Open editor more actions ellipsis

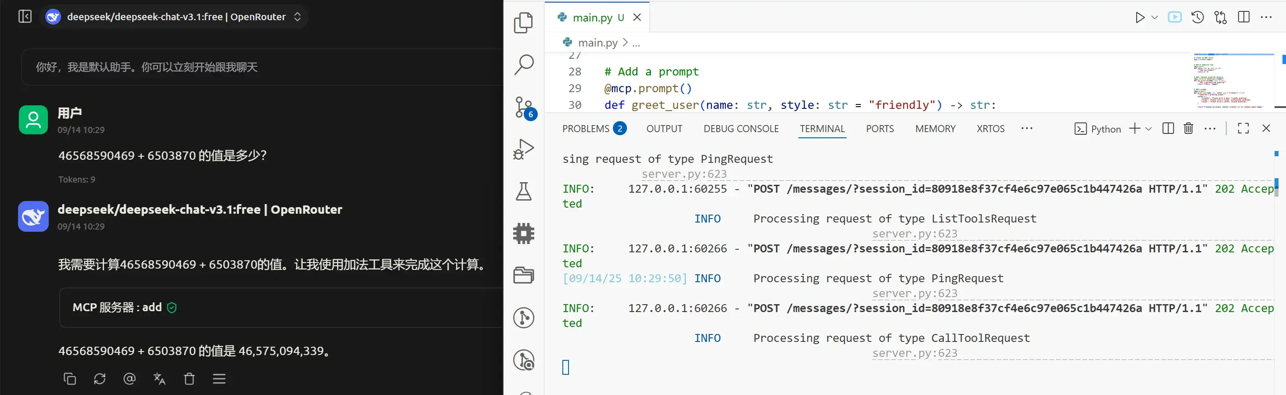point(1267,18)
